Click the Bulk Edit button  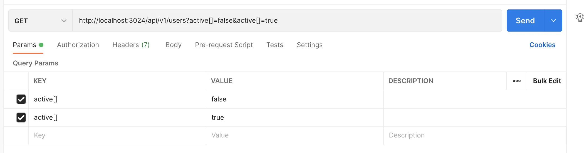pyautogui.click(x=547, y=81)
